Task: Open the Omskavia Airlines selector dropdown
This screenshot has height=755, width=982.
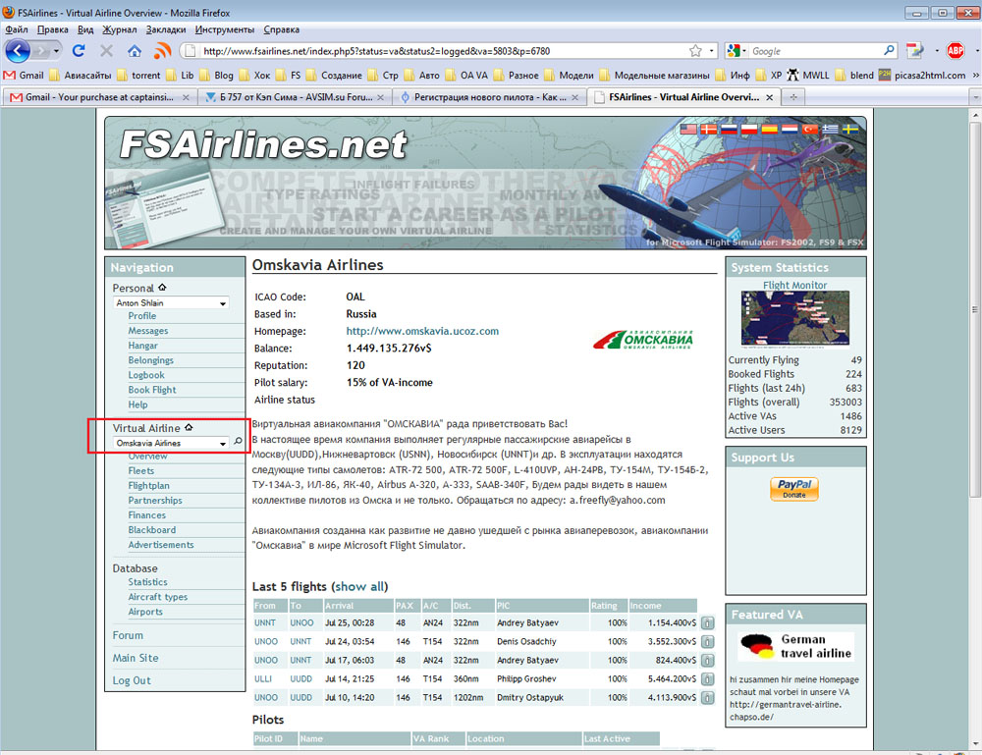Action: tap(171, 443)
